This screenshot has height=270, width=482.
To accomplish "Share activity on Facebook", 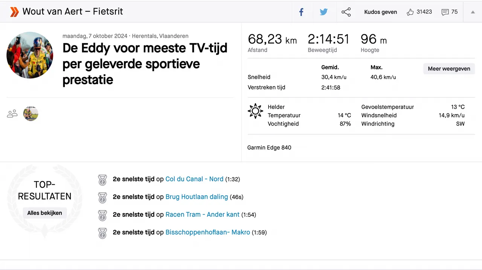I will (301, 12).
